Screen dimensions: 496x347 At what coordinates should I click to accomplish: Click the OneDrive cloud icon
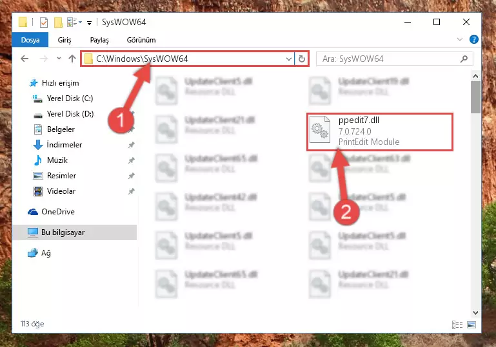[33, 212]
